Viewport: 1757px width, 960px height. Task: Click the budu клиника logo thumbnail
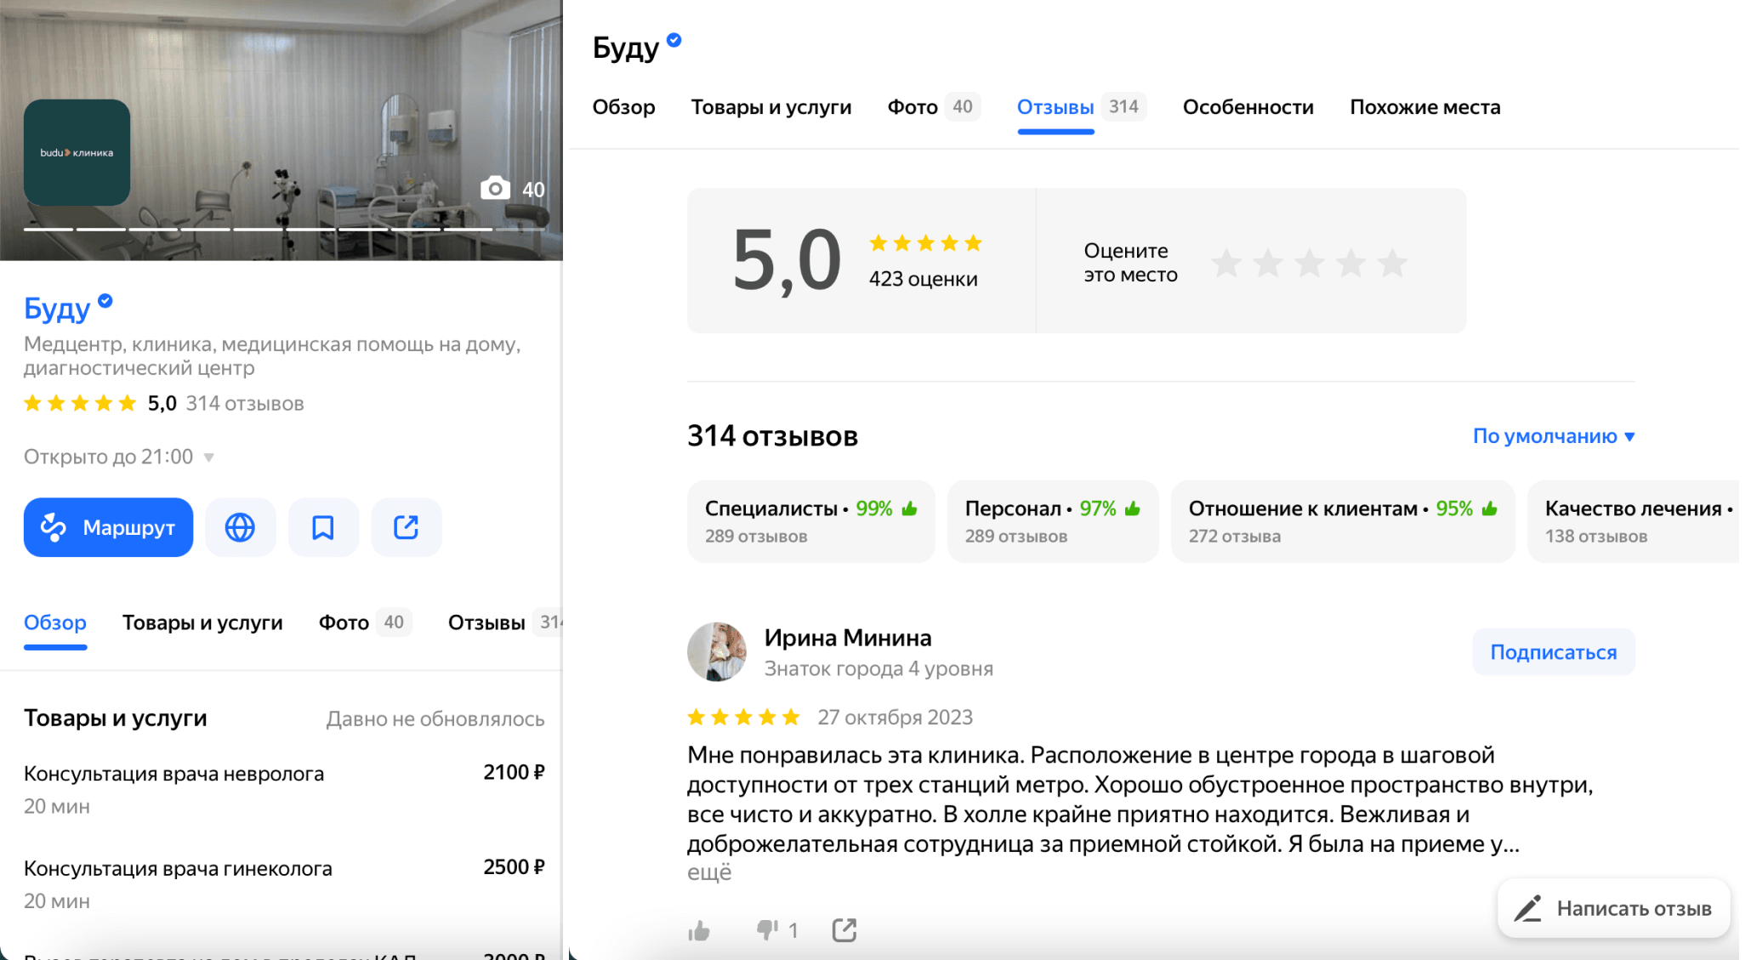coord(77,152)
